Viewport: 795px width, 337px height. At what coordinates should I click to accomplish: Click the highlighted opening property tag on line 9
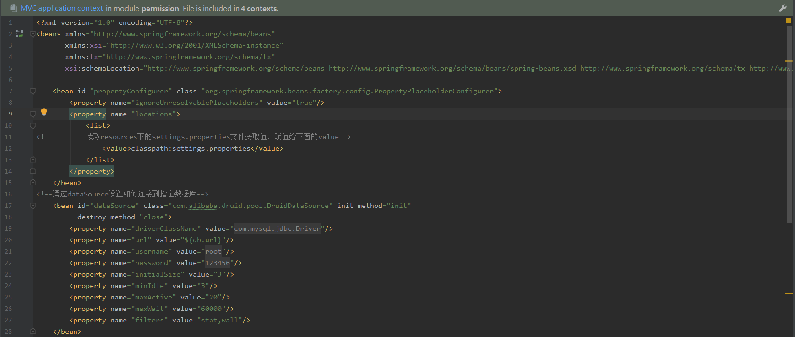point(87,114)
